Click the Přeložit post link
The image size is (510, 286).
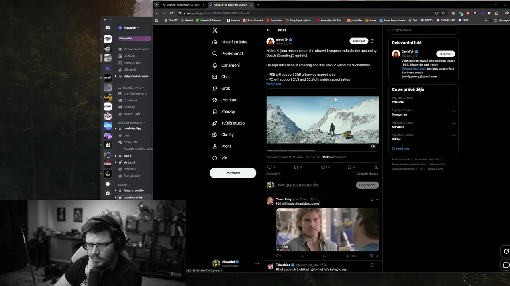click(x=274, y=84)
